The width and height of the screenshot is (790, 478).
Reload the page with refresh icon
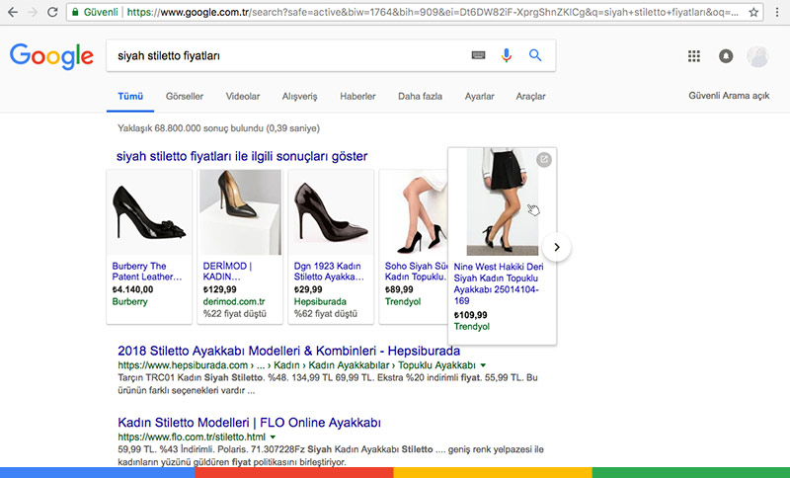tap(52, 12)
